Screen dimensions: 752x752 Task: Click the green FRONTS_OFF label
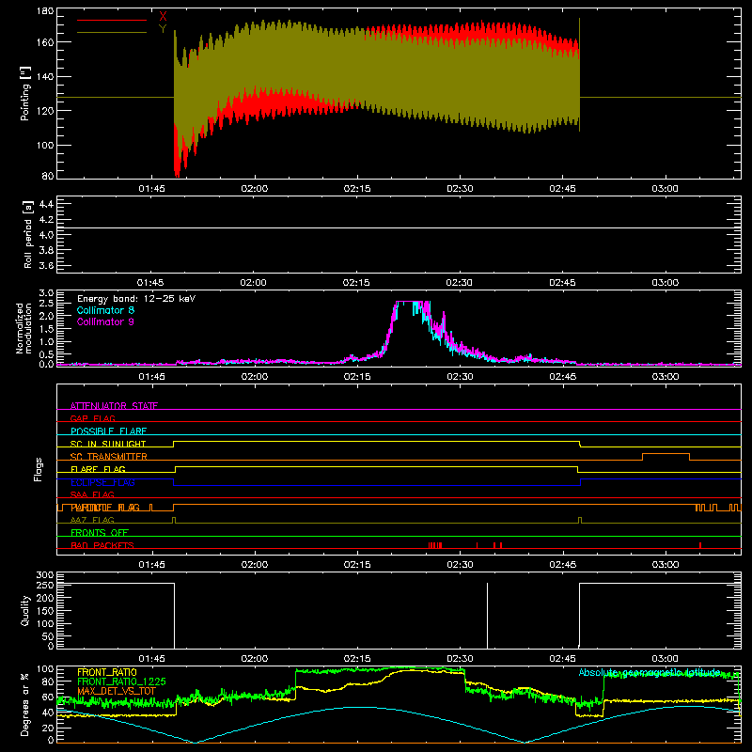click(x=100, y=532)
